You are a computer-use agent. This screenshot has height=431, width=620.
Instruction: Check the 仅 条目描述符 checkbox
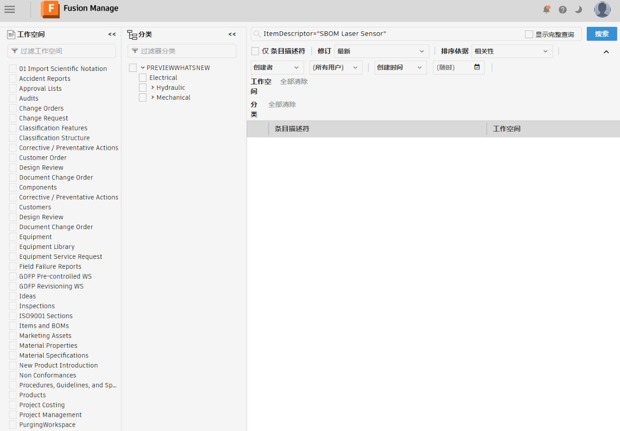255,51
